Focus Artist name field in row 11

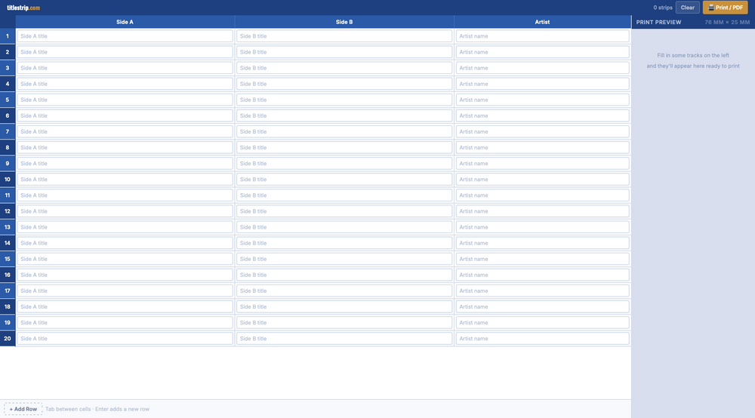tap(542, 195)
